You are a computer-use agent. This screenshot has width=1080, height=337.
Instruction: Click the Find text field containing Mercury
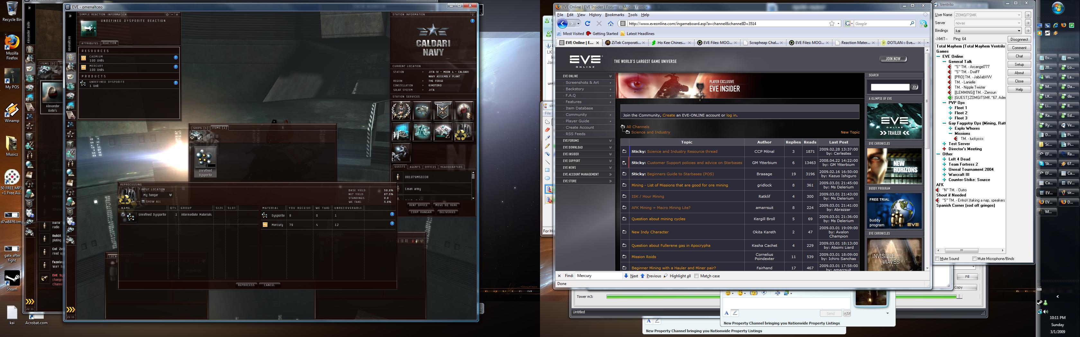[x=598, y=276]
